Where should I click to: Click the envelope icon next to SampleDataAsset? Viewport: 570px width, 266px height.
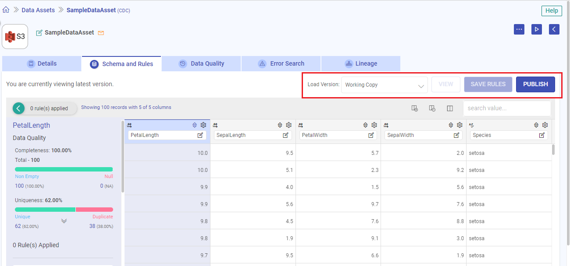101,32
